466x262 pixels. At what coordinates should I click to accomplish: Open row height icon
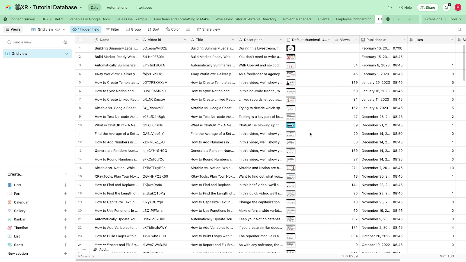(x=188, y=29)
